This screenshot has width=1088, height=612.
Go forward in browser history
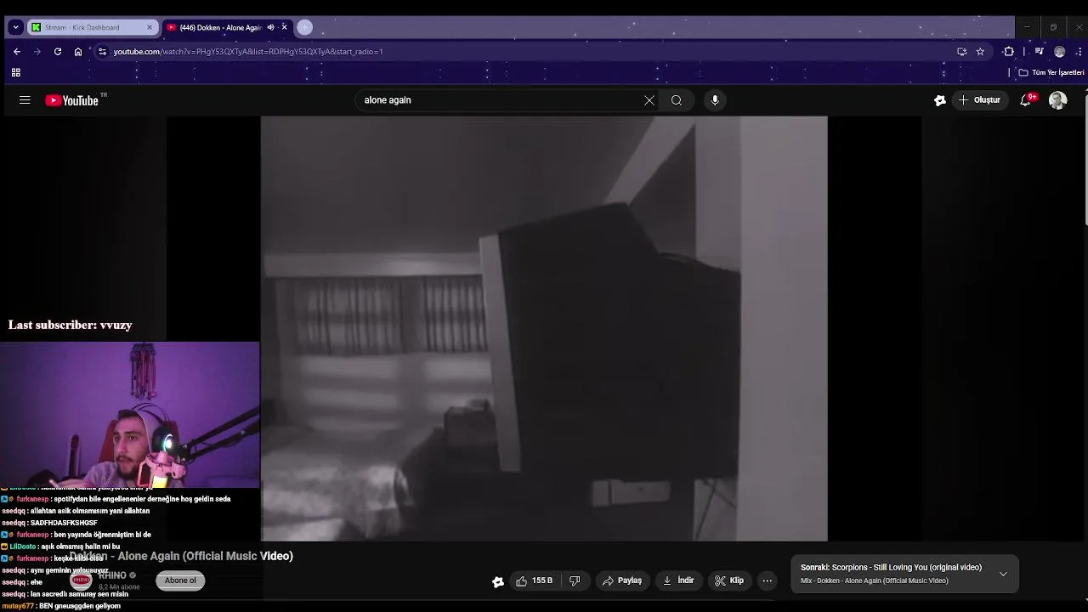click(37, 51)
